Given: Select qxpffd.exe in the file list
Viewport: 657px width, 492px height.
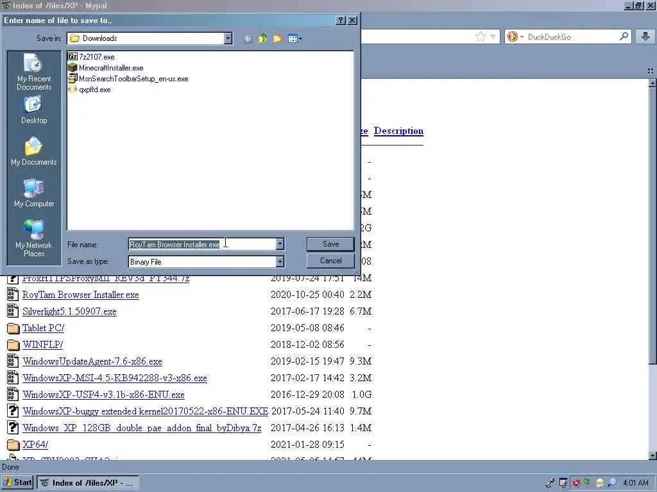Looking at the screenshot, I should coord(90,89).
